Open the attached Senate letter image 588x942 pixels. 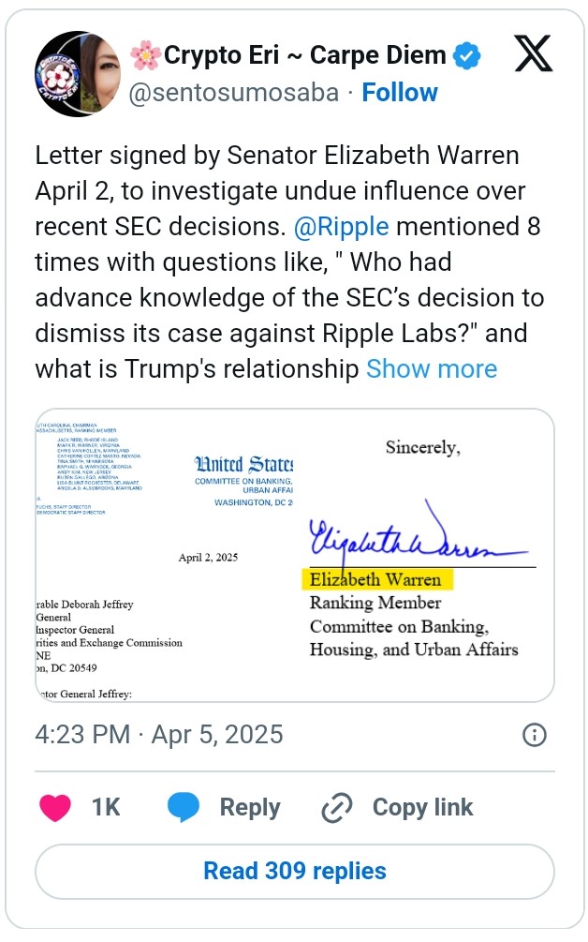[294, 554]
